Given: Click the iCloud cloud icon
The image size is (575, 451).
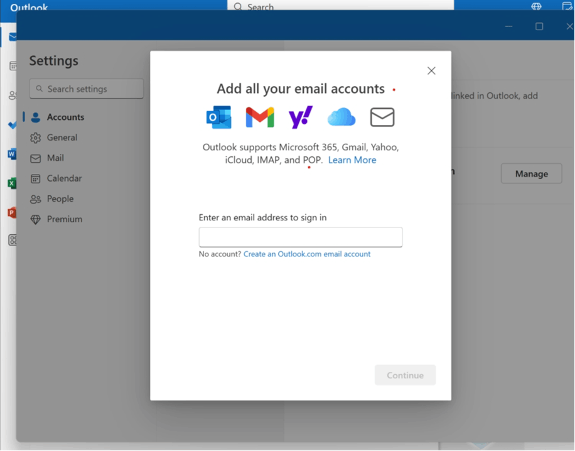Looking at the screenshot, I should pyautogui.click(x=341, y=117).
